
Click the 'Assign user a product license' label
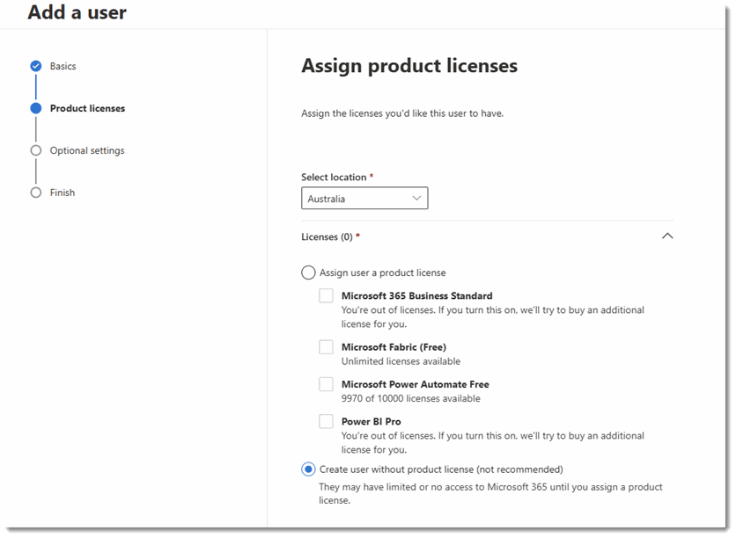[x=383, y=273]
